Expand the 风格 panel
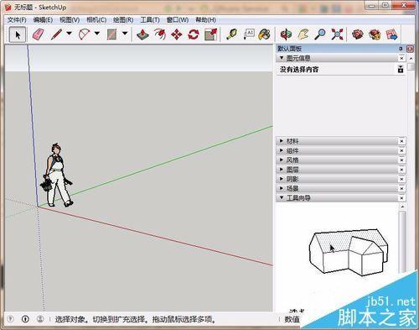419x330 pixels. click(x=282, y=160)
